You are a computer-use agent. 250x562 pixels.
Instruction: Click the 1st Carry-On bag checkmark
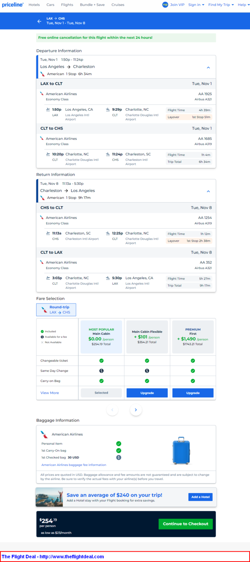click(x=119, y=450)
